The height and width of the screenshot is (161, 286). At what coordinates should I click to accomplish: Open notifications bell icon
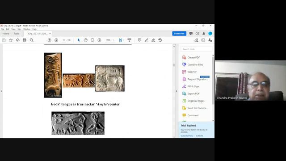pyautogui.click(x=204, y=34)
